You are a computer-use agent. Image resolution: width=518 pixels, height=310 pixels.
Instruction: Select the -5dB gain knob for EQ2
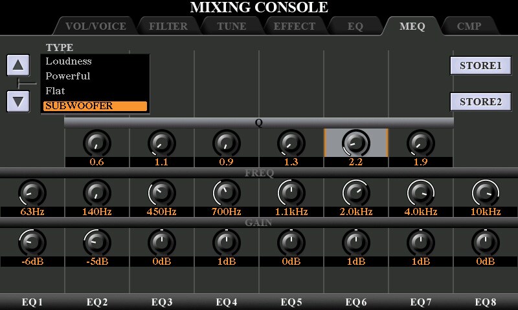(x=96, y=242)
